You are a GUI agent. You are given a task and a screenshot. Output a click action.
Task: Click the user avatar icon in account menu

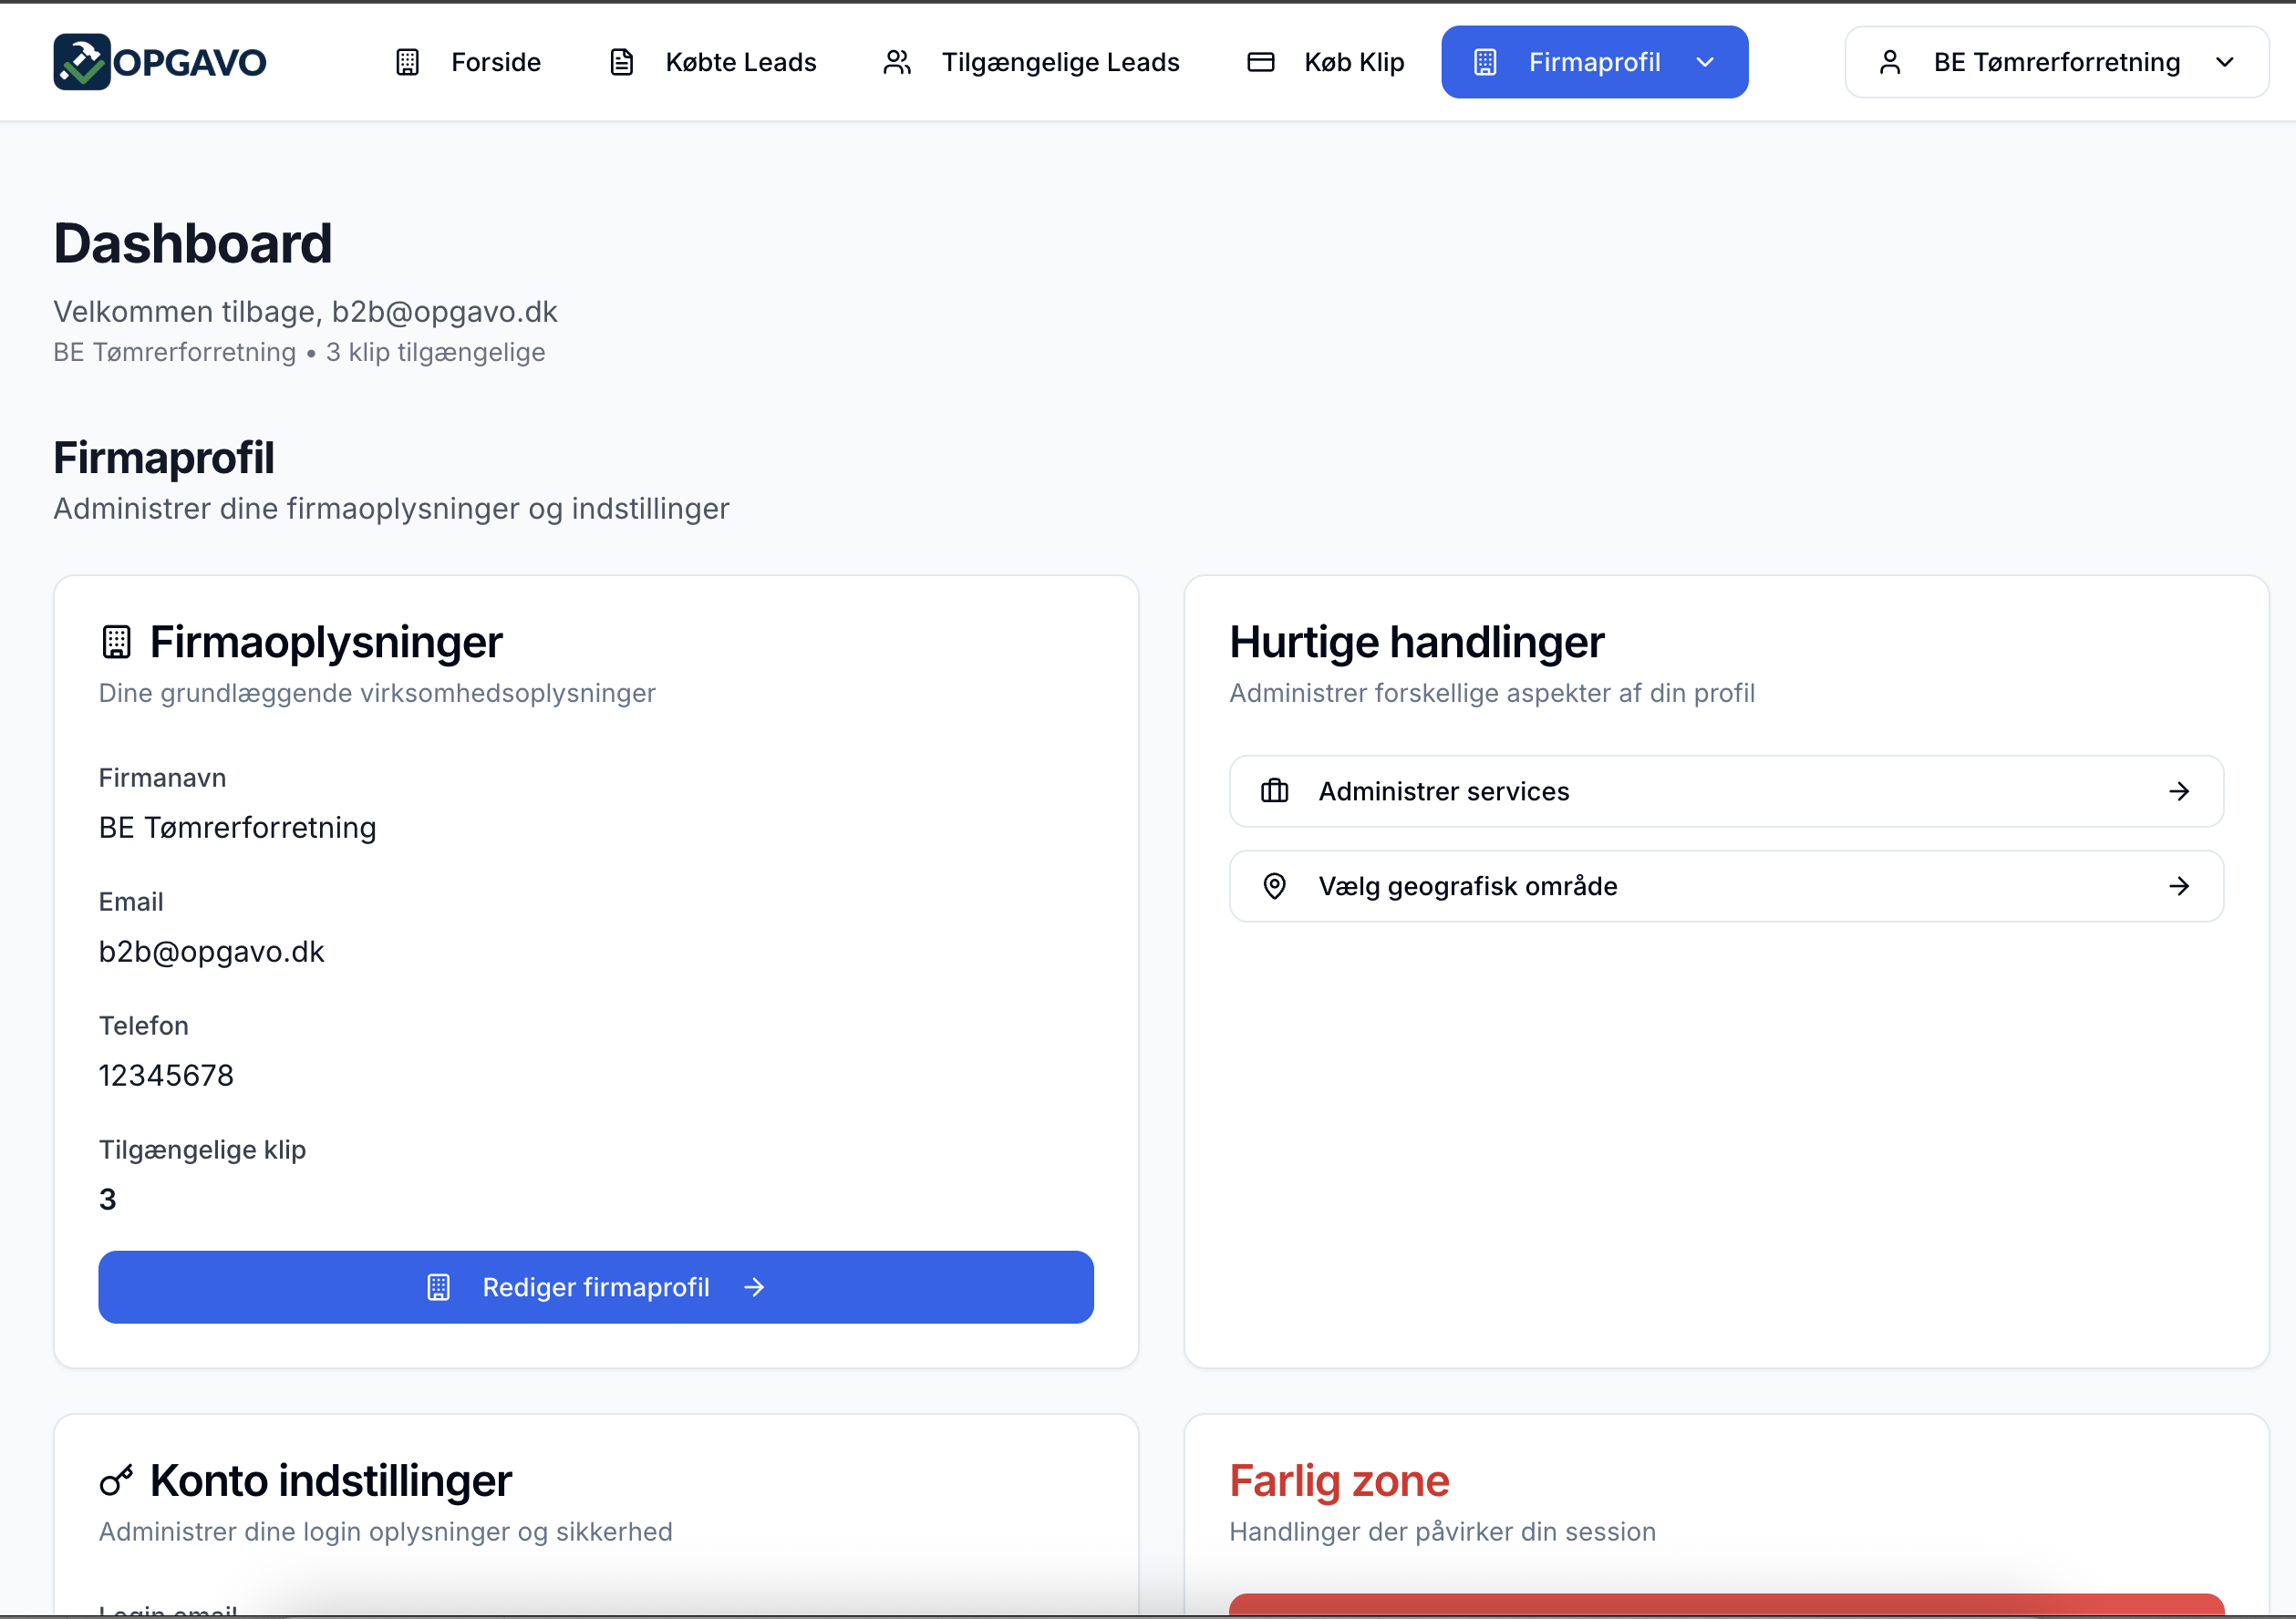pos(1889,62)
